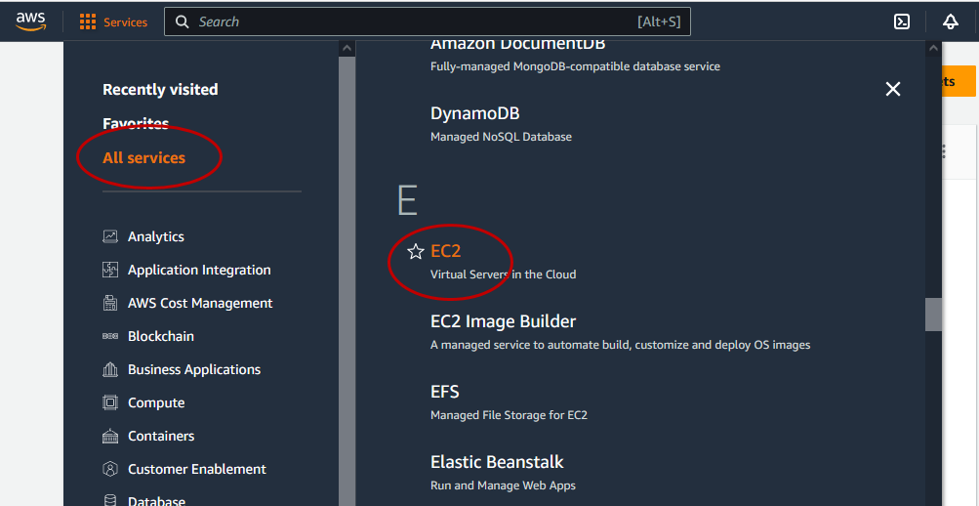Click the AWS Cost Management icon
This screenshot has height=506, width=979.
pos(110,303)
